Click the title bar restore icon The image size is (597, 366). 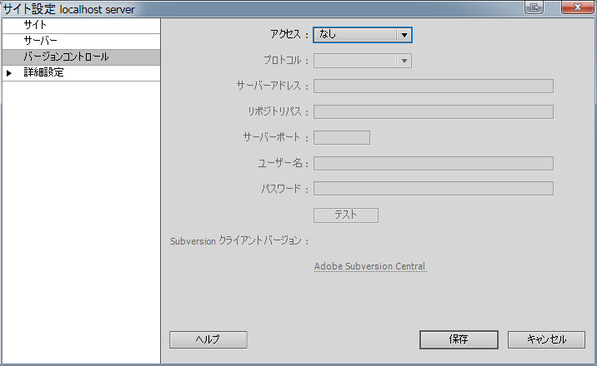tap(534, 7)
